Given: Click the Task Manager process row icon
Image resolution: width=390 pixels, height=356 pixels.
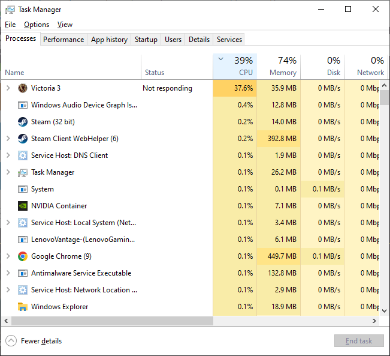Looking at the screenshot, I should [23, 172].
